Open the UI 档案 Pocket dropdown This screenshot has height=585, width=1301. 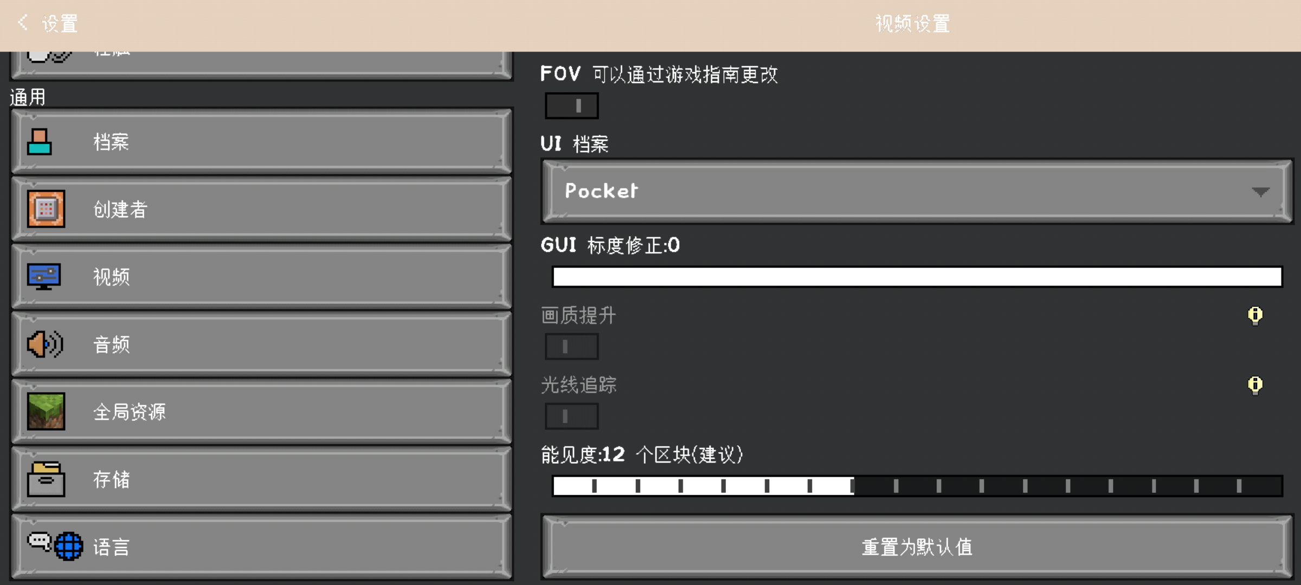917,191
